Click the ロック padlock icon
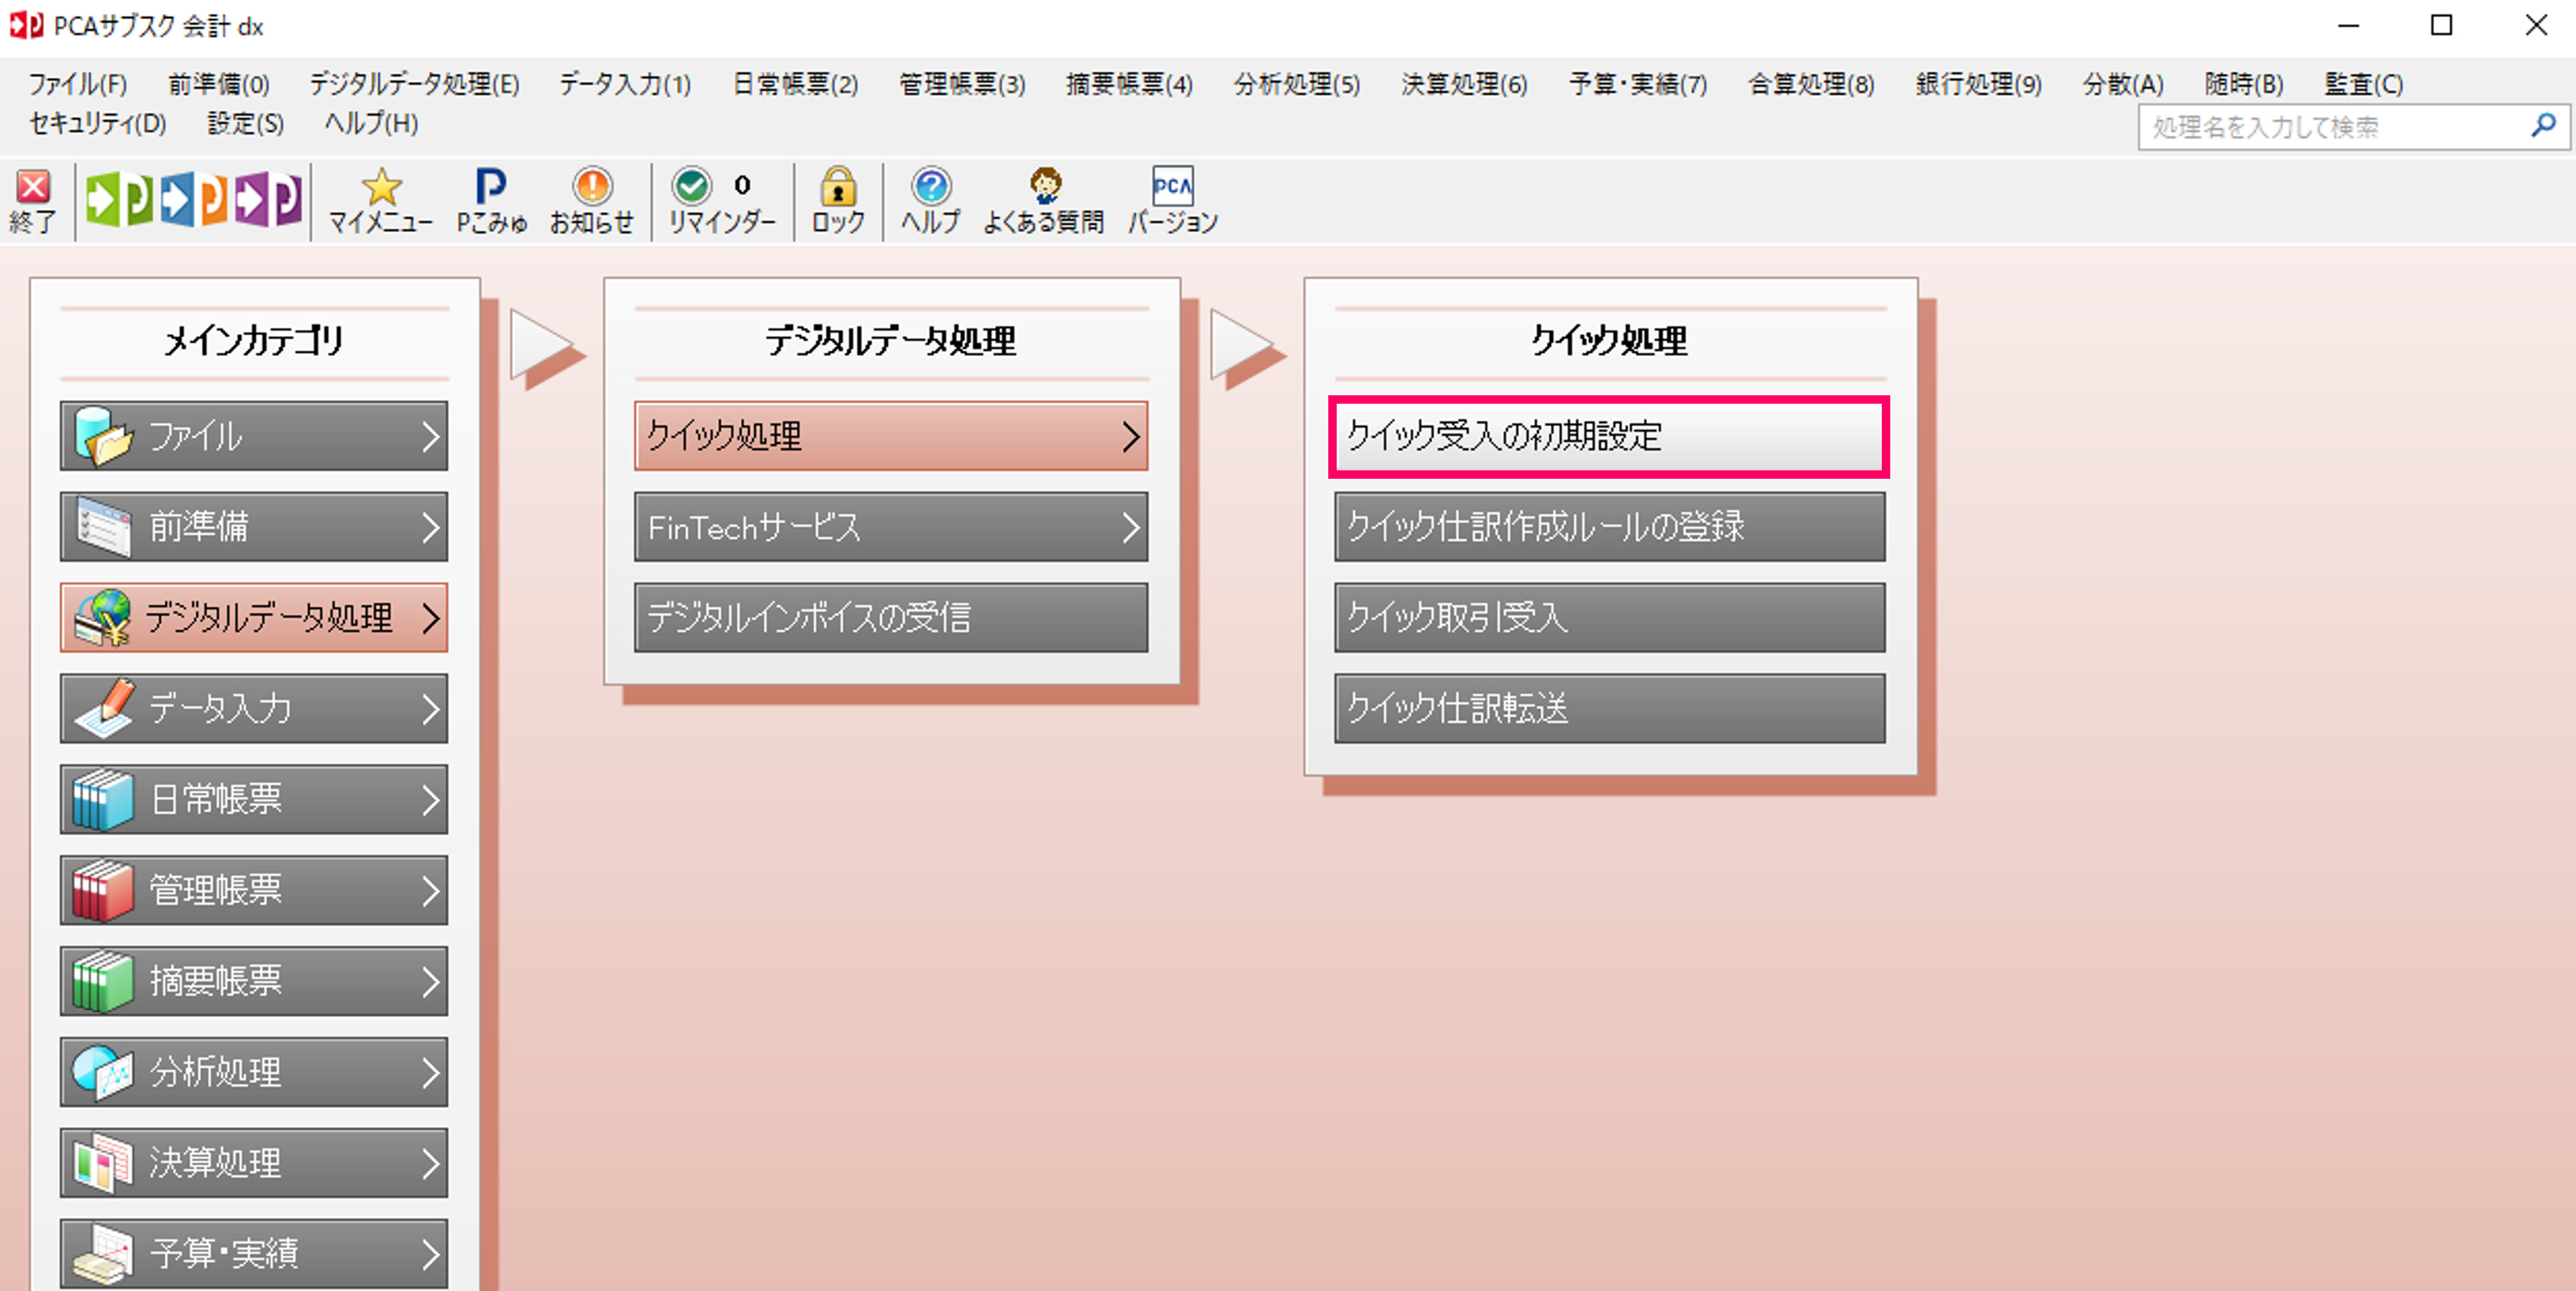 (837, 201)
